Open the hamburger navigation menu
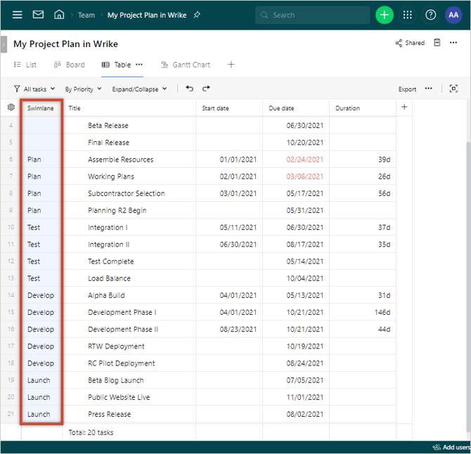 [17, 15]
